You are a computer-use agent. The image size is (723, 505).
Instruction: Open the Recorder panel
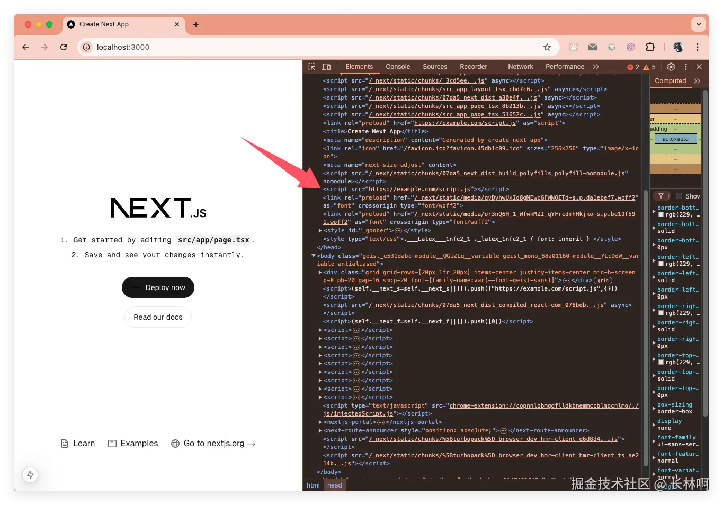pyautogui.click(x=474, y=67)
